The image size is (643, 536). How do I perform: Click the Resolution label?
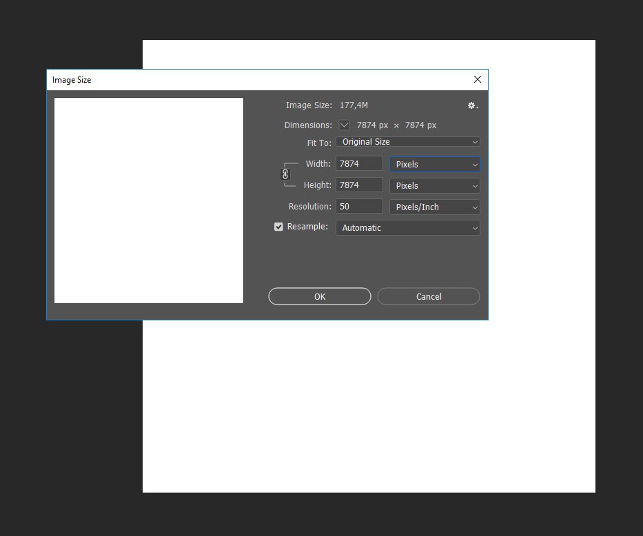point(309,207)
